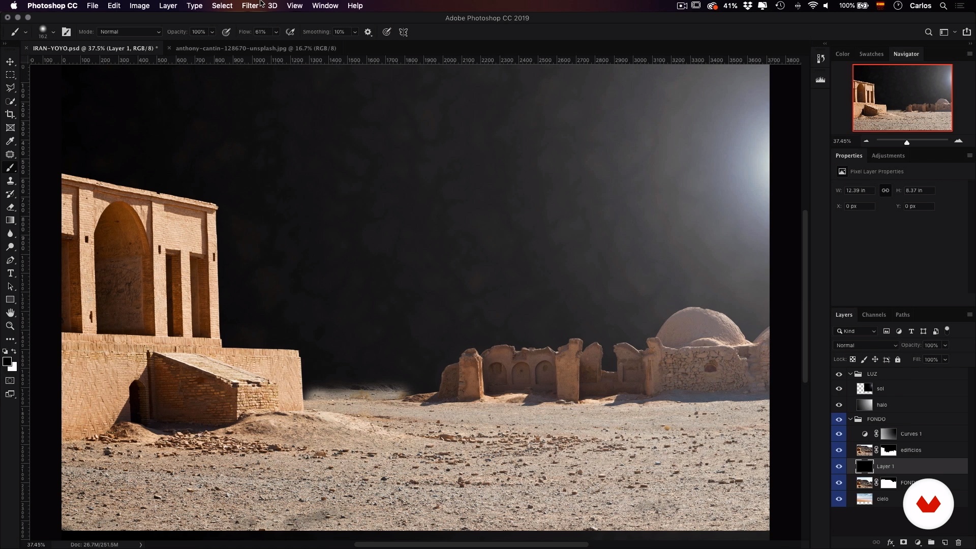Open the brush Mode dropdown

[x=130, y=32]
